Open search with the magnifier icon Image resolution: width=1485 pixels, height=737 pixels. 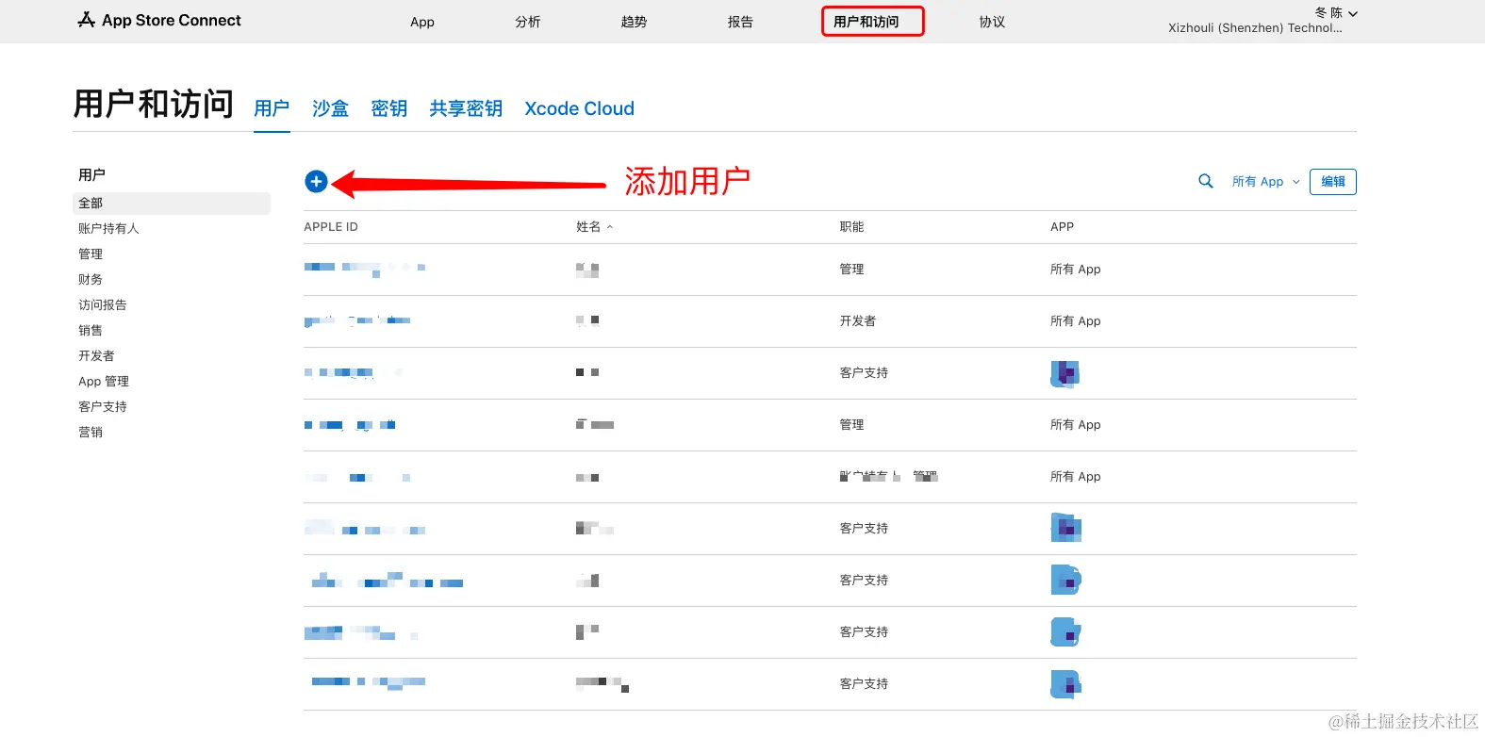pos(1205,181)
